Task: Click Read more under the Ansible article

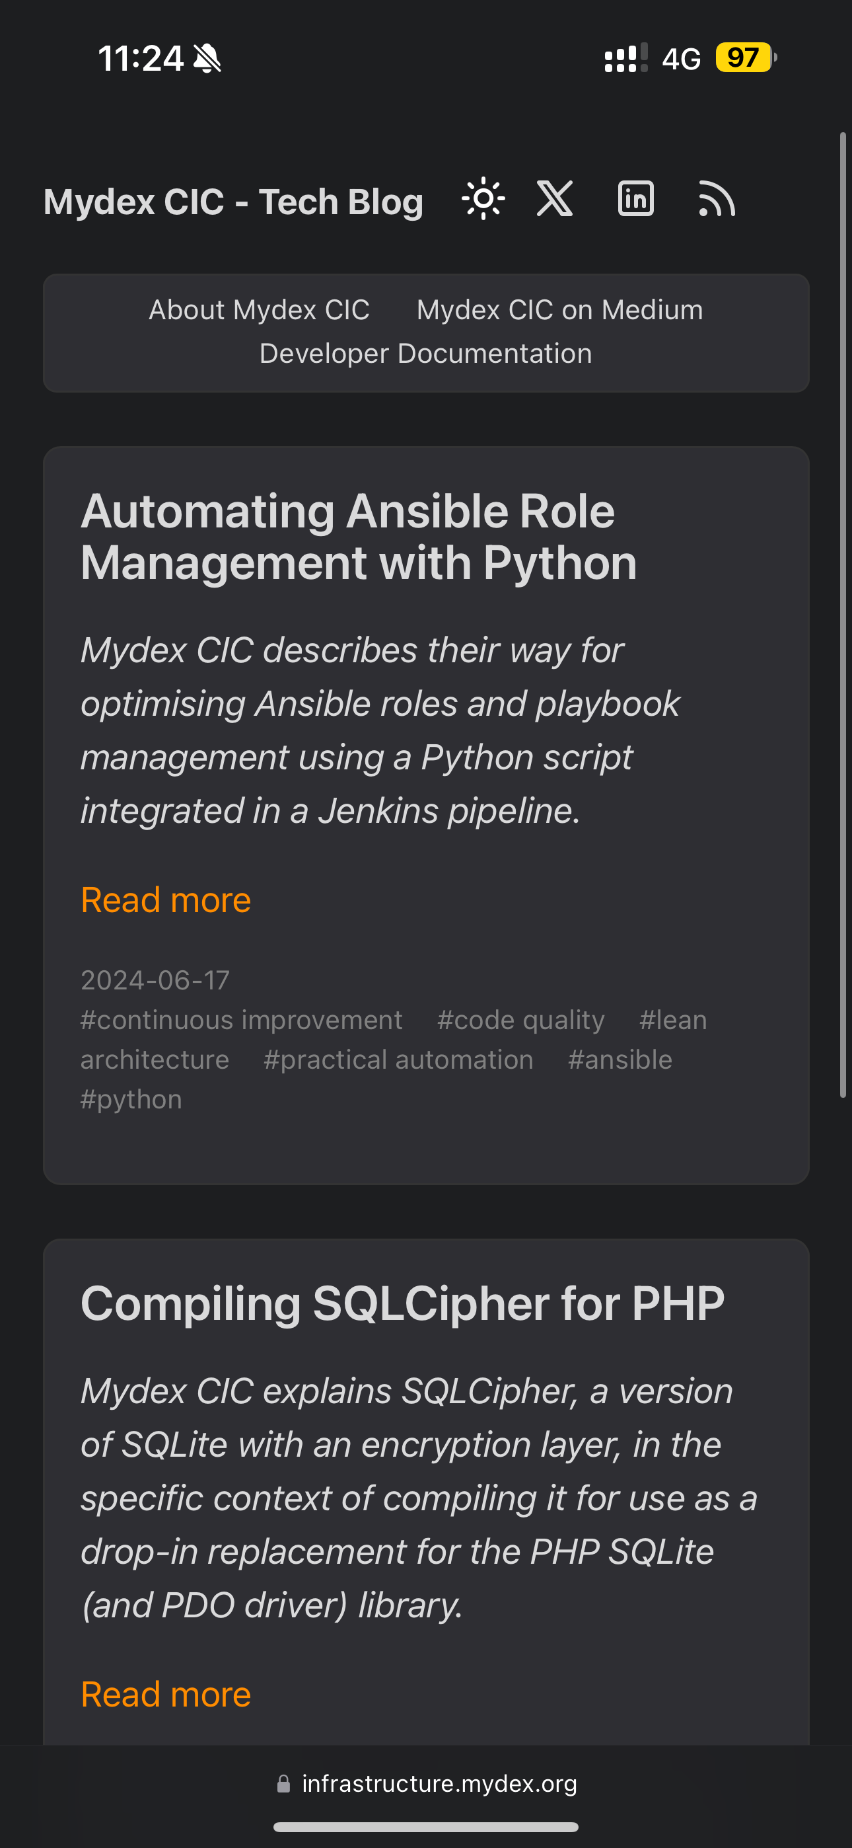Action: pos(166,900)
